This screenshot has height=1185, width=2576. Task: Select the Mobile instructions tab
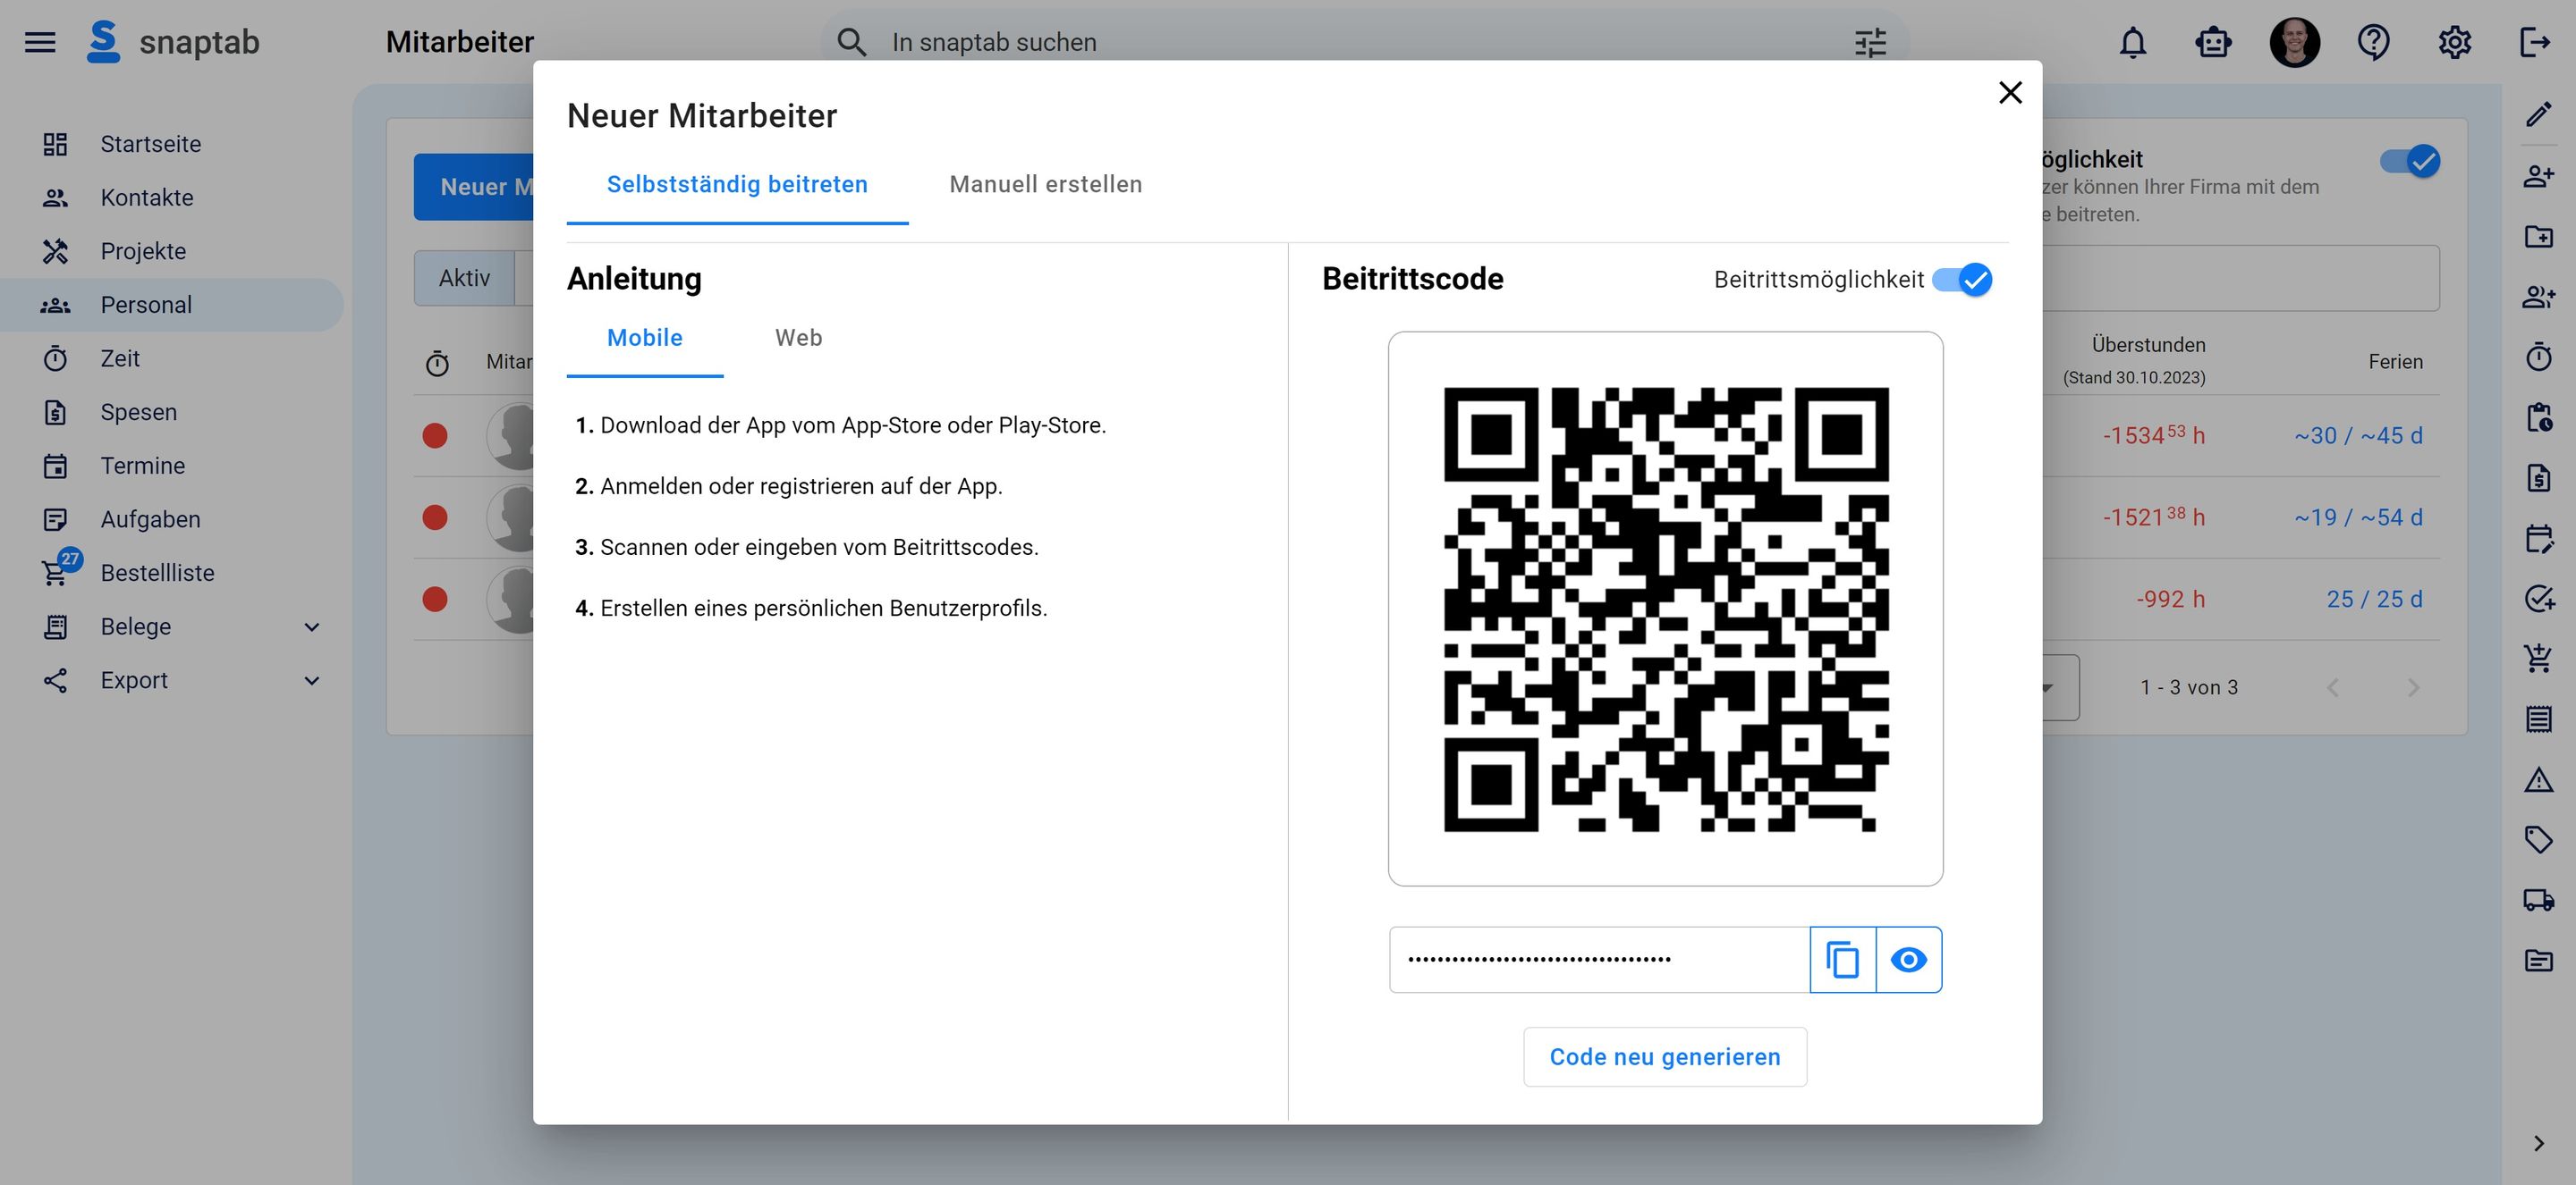coord(645,338)
